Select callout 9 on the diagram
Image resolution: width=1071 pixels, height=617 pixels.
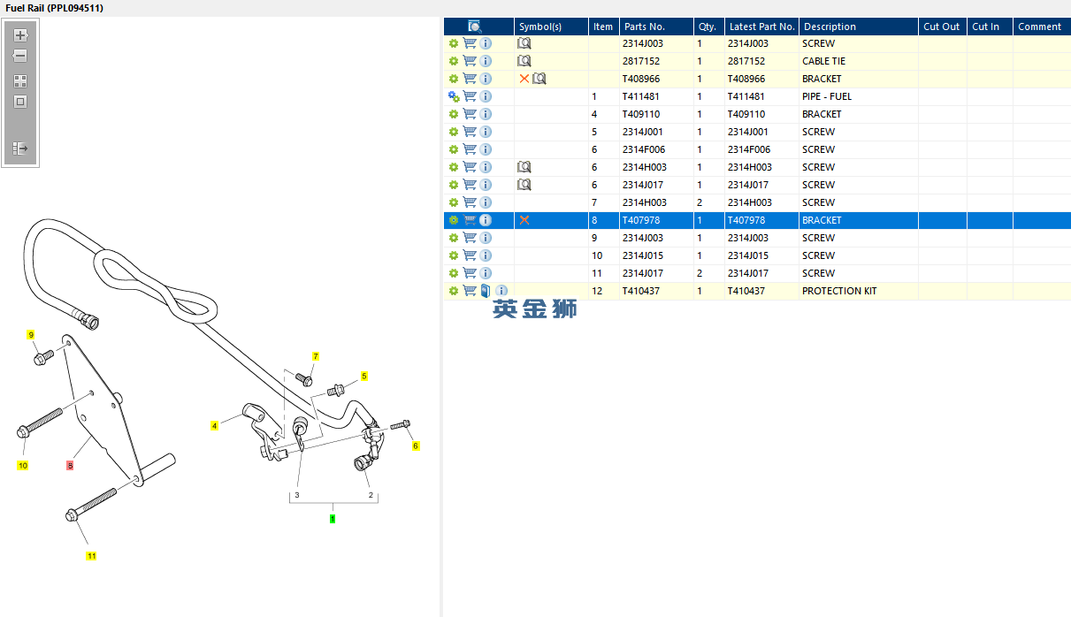pyautogui.click(x=31, y=335)
